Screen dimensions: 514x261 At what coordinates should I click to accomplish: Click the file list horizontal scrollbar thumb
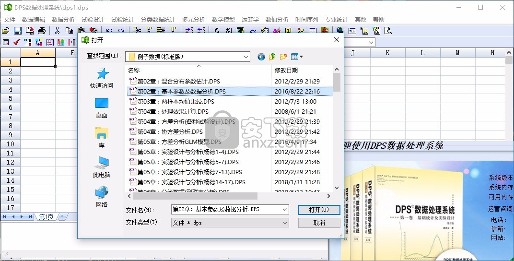(x=195, y=196)
